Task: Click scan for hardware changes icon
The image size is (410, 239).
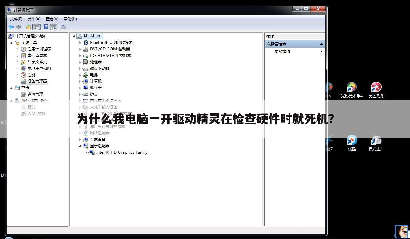Action: click(63, 27)
